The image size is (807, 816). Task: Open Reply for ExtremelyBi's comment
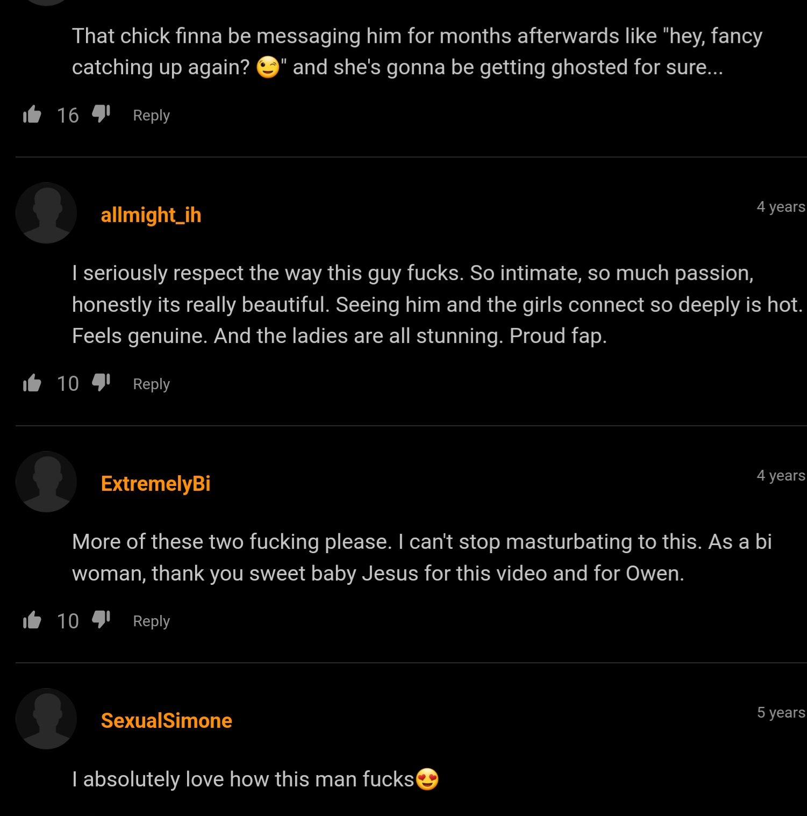[151, 621]
